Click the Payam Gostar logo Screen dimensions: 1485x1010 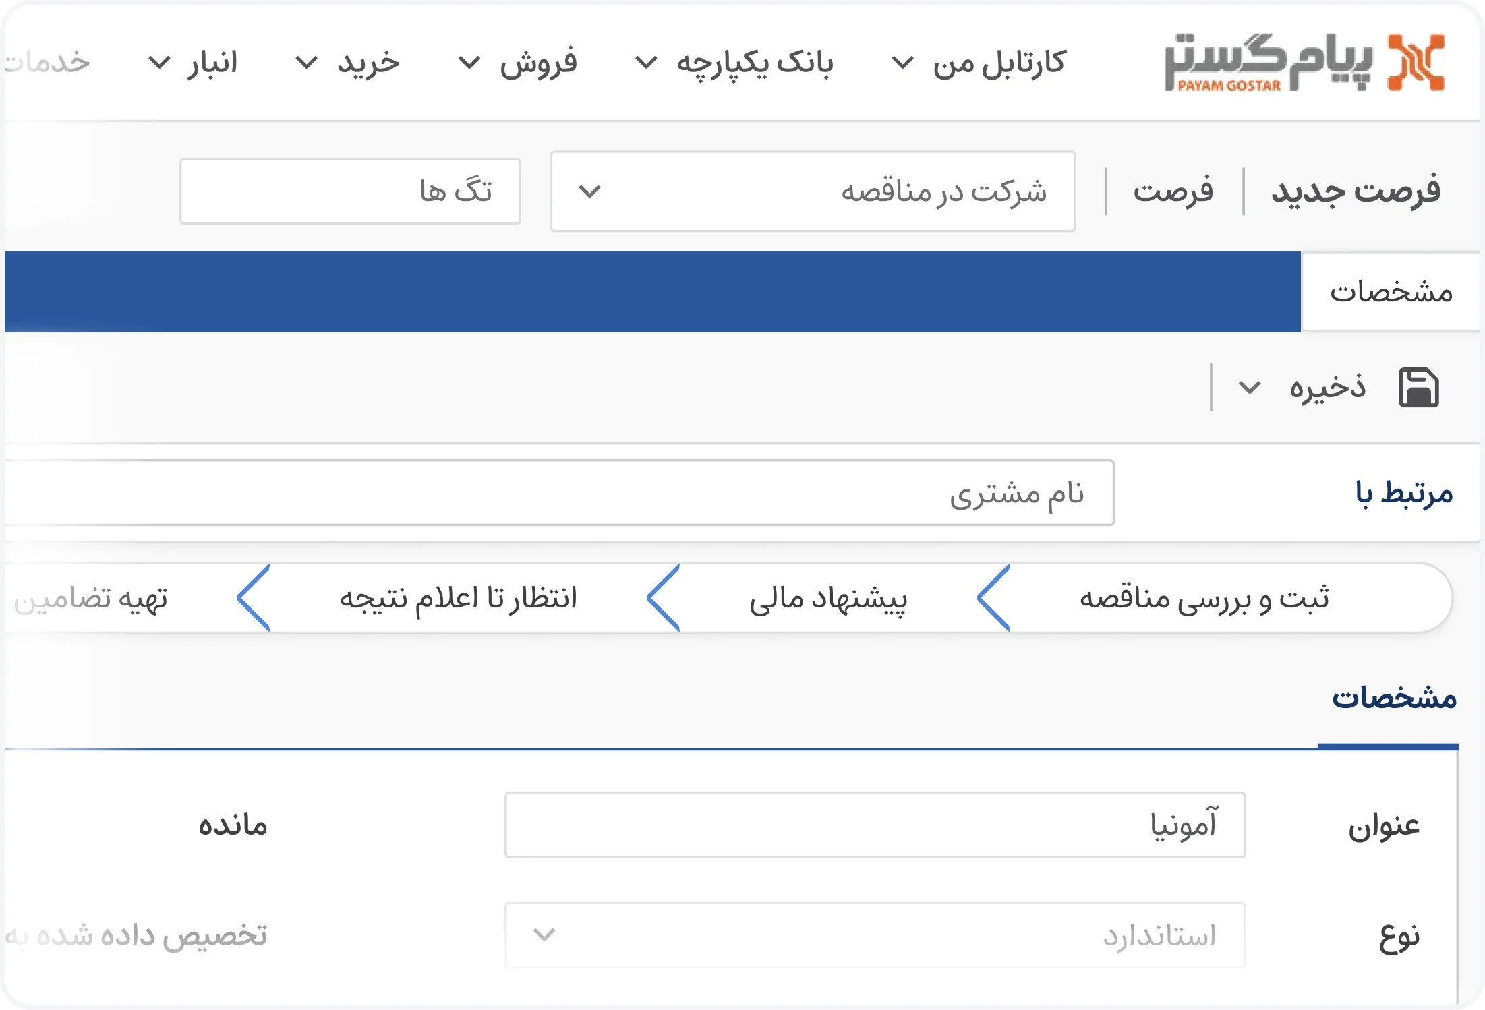1304,62
